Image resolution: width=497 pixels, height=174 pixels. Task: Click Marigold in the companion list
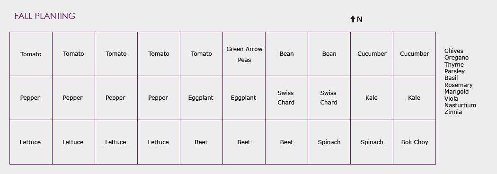[x=456, y=91]
